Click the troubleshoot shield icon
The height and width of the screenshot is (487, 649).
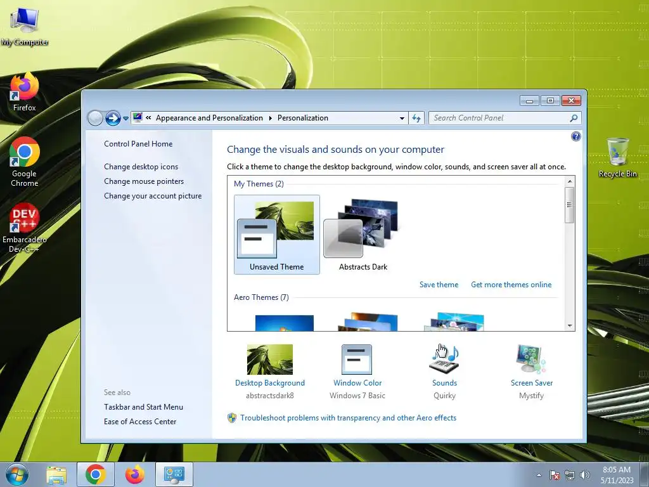[232, 418]
